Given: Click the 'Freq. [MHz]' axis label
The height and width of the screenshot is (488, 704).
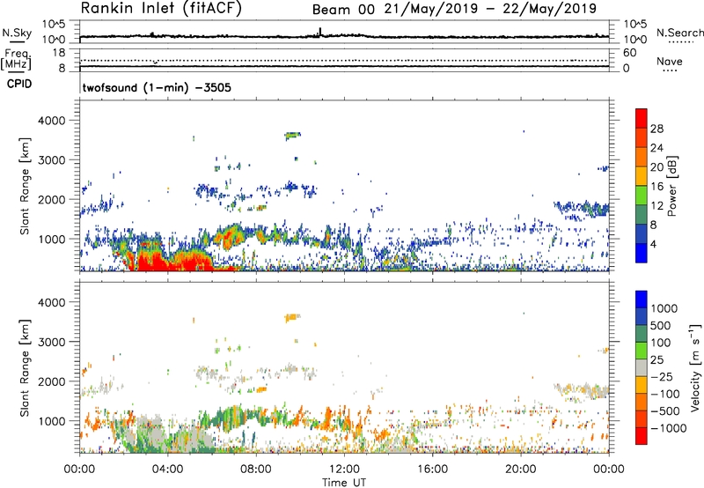Looking at the screenshot, I should (x=16, y=59).
